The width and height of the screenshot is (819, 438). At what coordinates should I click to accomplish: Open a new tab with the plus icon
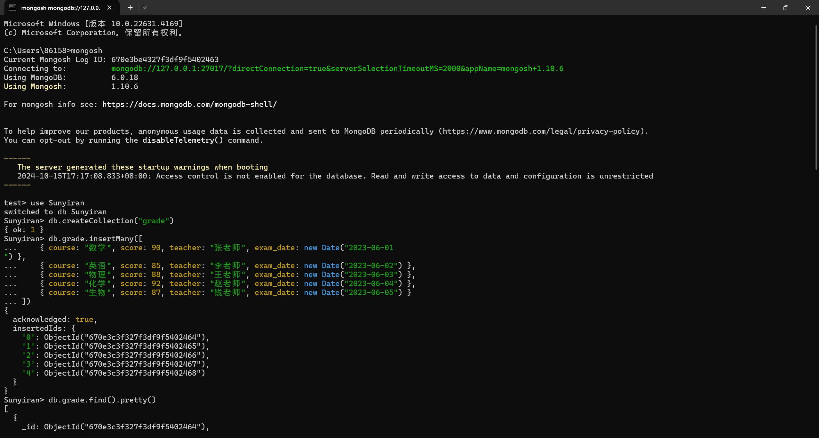[130, 8]
